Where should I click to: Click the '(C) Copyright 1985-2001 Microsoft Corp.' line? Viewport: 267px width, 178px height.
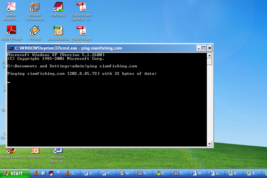coord(56,59)
